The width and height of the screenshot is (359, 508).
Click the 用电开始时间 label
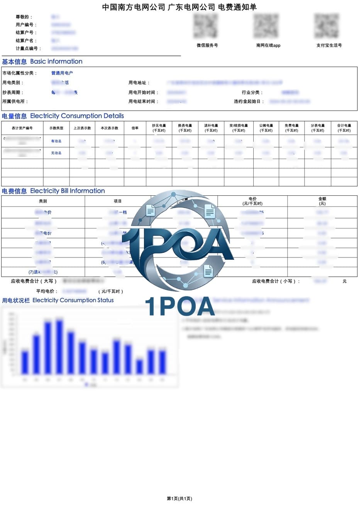click(x=144, y=93)
